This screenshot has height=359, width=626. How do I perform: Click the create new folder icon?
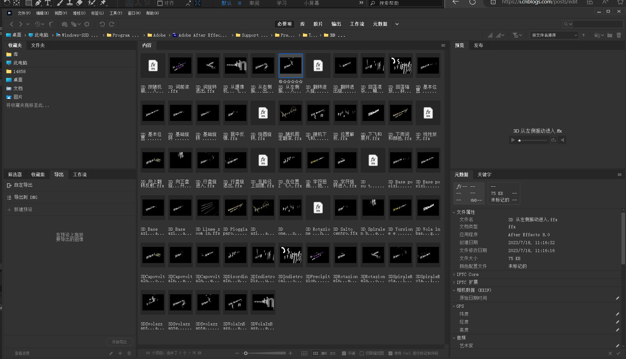pos(610,35)
